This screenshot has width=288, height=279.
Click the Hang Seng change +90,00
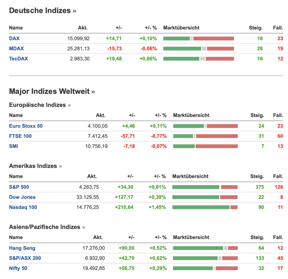(x=127, y=248)
